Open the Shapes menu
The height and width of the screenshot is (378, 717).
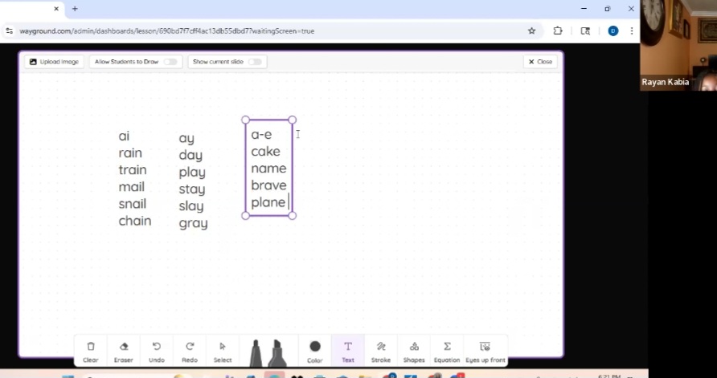pos(414,352)
